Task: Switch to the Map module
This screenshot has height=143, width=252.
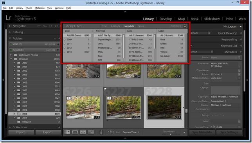Action: tap(181, 19)
